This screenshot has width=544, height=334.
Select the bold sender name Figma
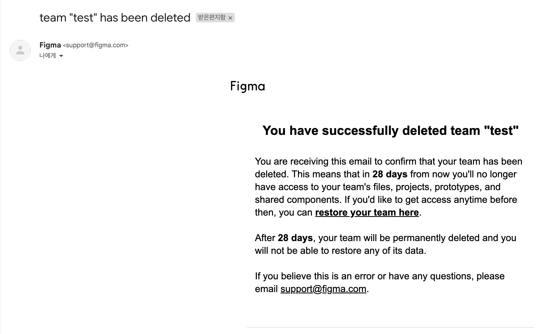coord(50,45)
